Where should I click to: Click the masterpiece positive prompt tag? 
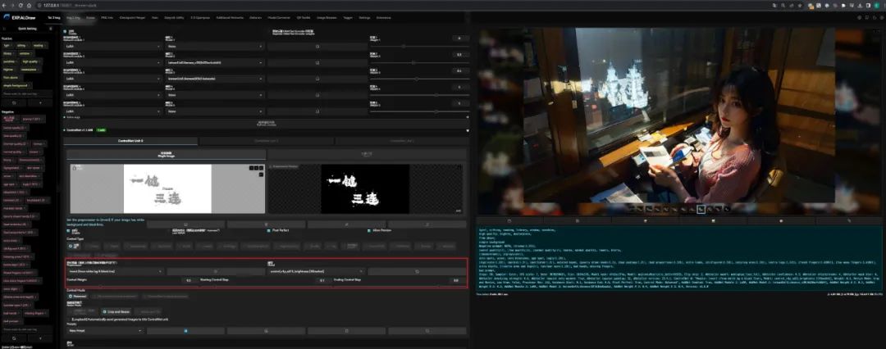(x=29, y=69)
